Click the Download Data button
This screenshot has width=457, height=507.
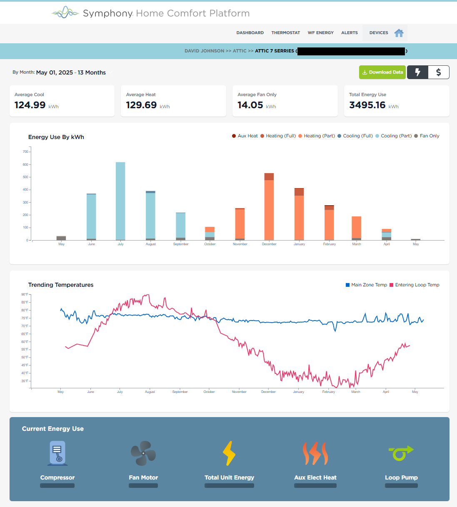382,72
